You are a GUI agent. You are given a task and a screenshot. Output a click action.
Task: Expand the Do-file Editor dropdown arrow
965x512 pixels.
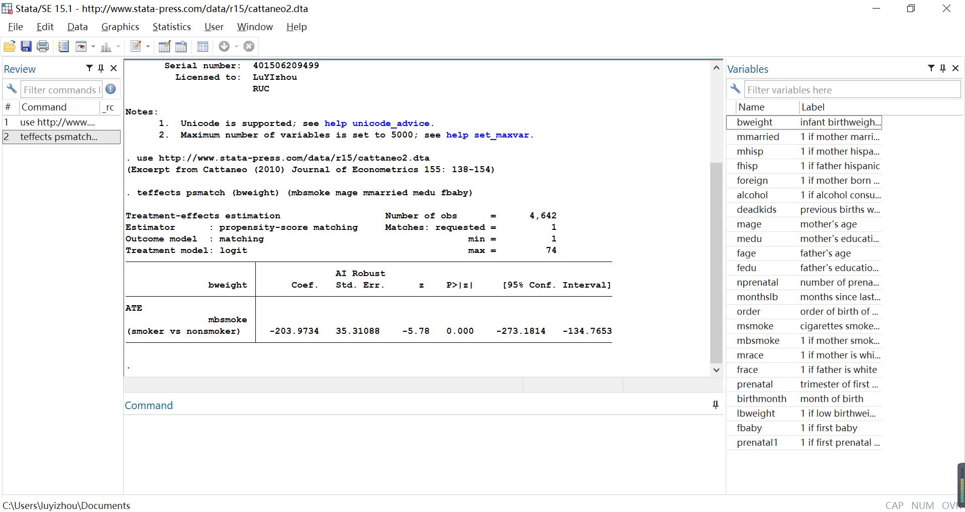coord(148,47)
